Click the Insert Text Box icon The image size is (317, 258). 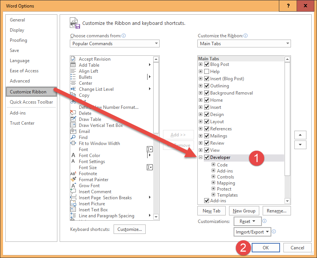coord(73,209)
